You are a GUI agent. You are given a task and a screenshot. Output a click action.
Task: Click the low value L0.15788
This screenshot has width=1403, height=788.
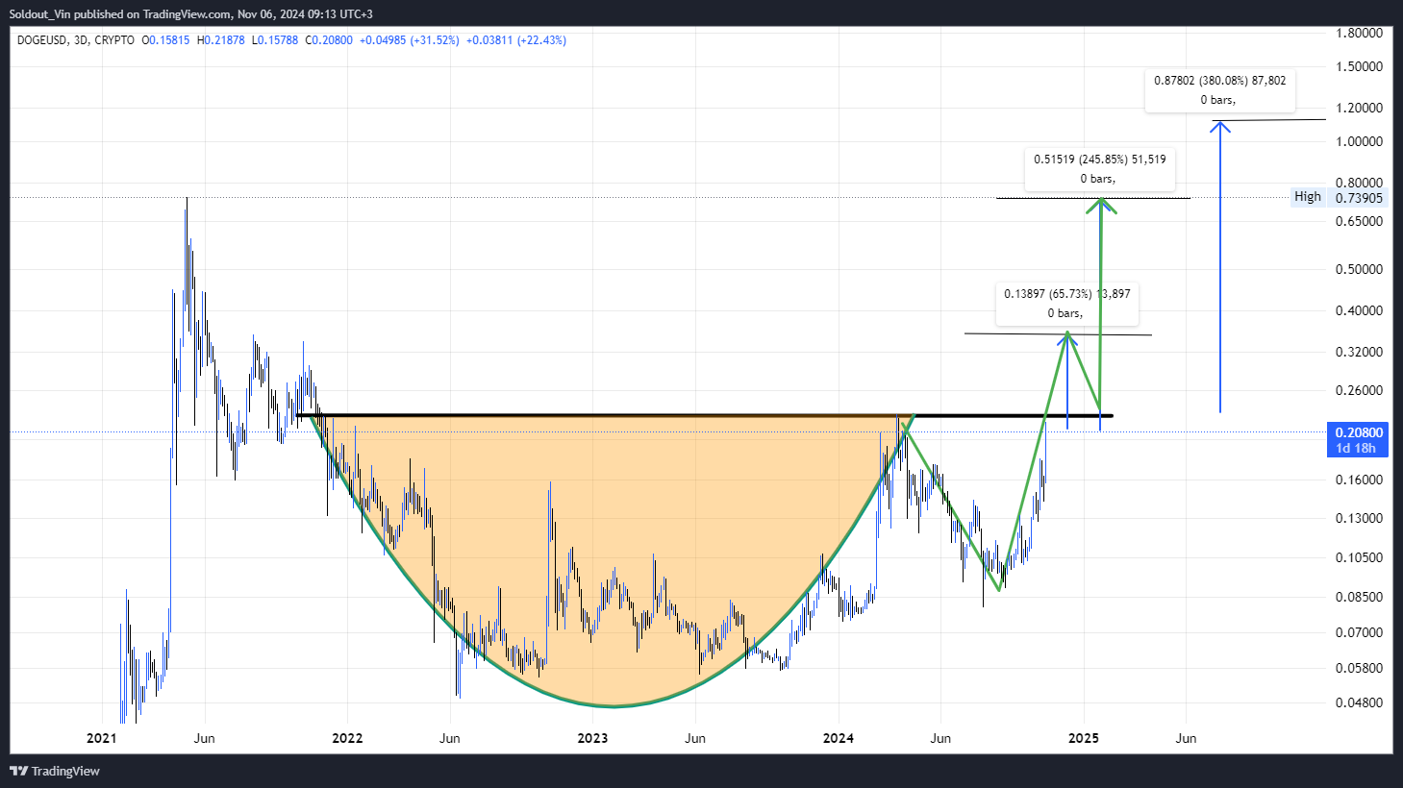[275, 40]
